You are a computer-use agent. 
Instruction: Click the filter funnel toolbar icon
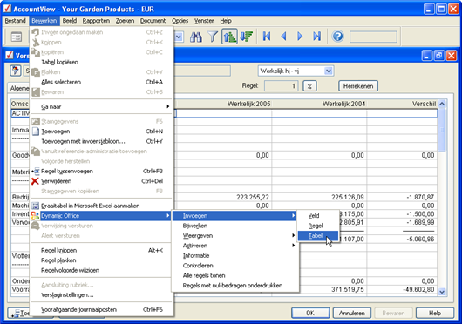(213, 37)
